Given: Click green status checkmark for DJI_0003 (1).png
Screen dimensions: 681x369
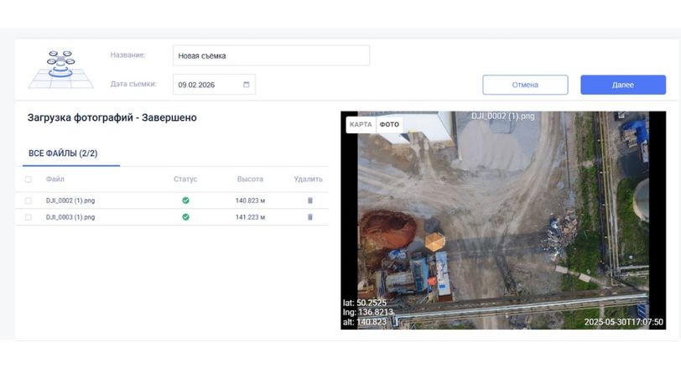Looking at the screenshot, I should pyautogui.click(x=185, y=216).
